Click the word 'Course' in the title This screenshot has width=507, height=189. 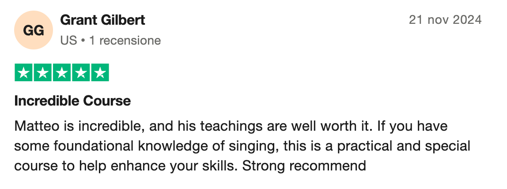(x=107, y=101)
